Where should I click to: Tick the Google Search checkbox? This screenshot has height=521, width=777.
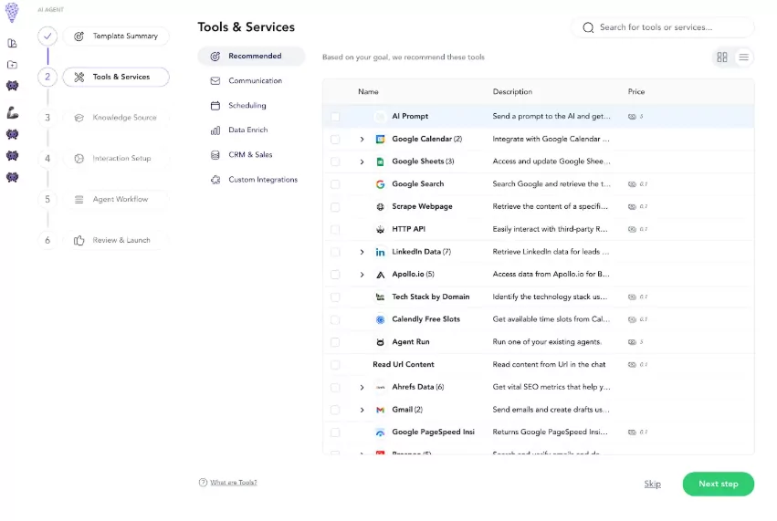335,184
